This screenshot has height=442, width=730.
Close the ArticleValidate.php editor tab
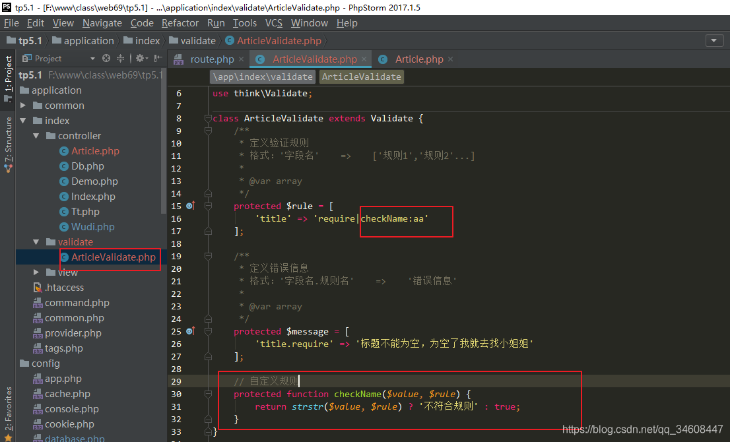364,59
